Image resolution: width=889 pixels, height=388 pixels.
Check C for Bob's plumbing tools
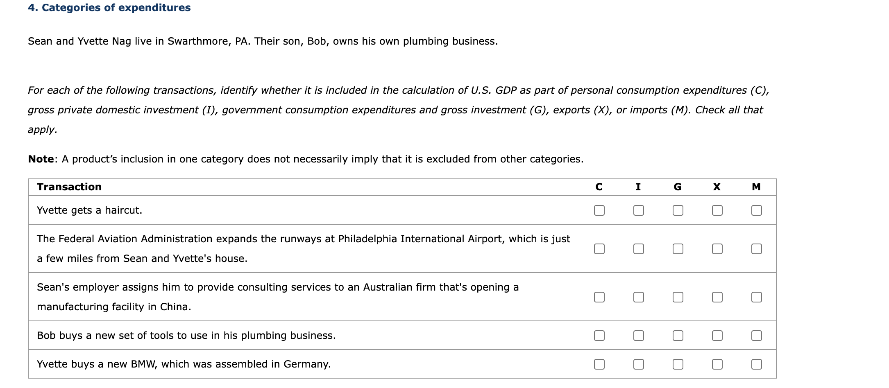[x=599, y=336]
